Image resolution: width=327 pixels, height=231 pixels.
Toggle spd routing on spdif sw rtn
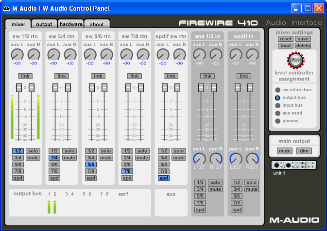[x=164, y=178]
